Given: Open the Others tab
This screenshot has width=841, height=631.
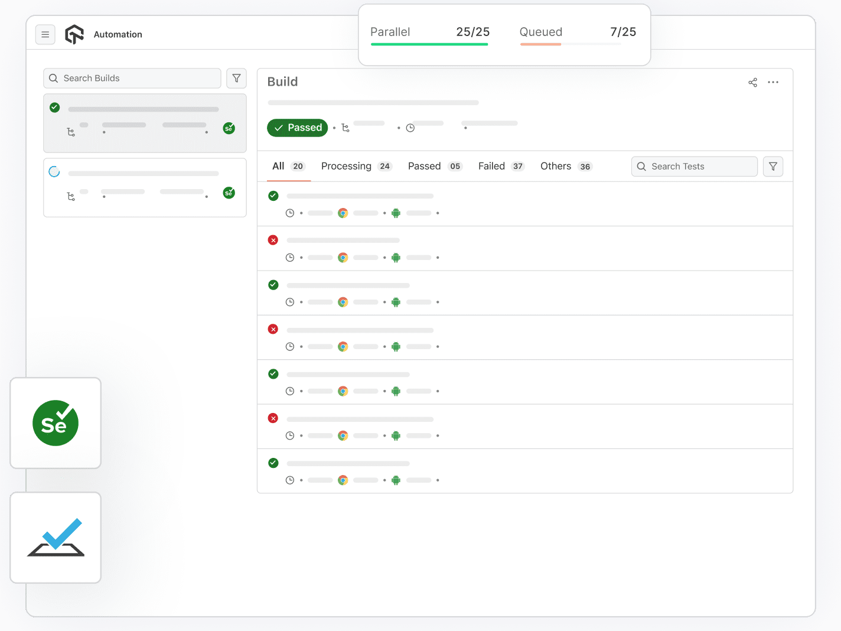Looking at the screenshot, I should [566, 167].
